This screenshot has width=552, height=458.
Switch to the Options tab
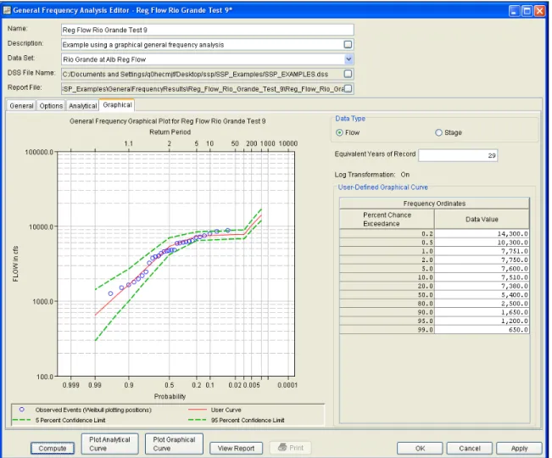(x=51, y=106)
